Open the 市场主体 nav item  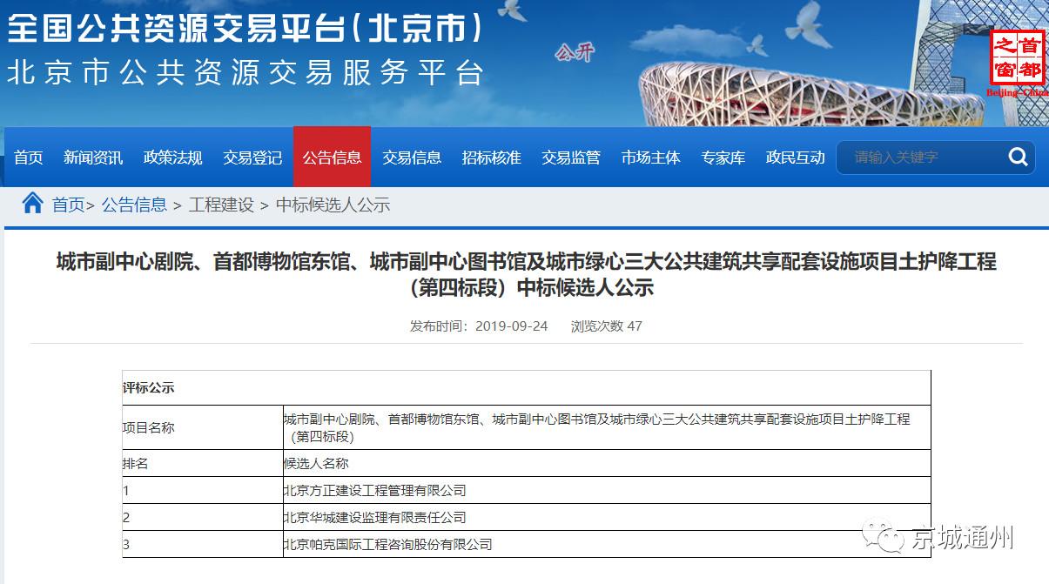pos(651,158)
